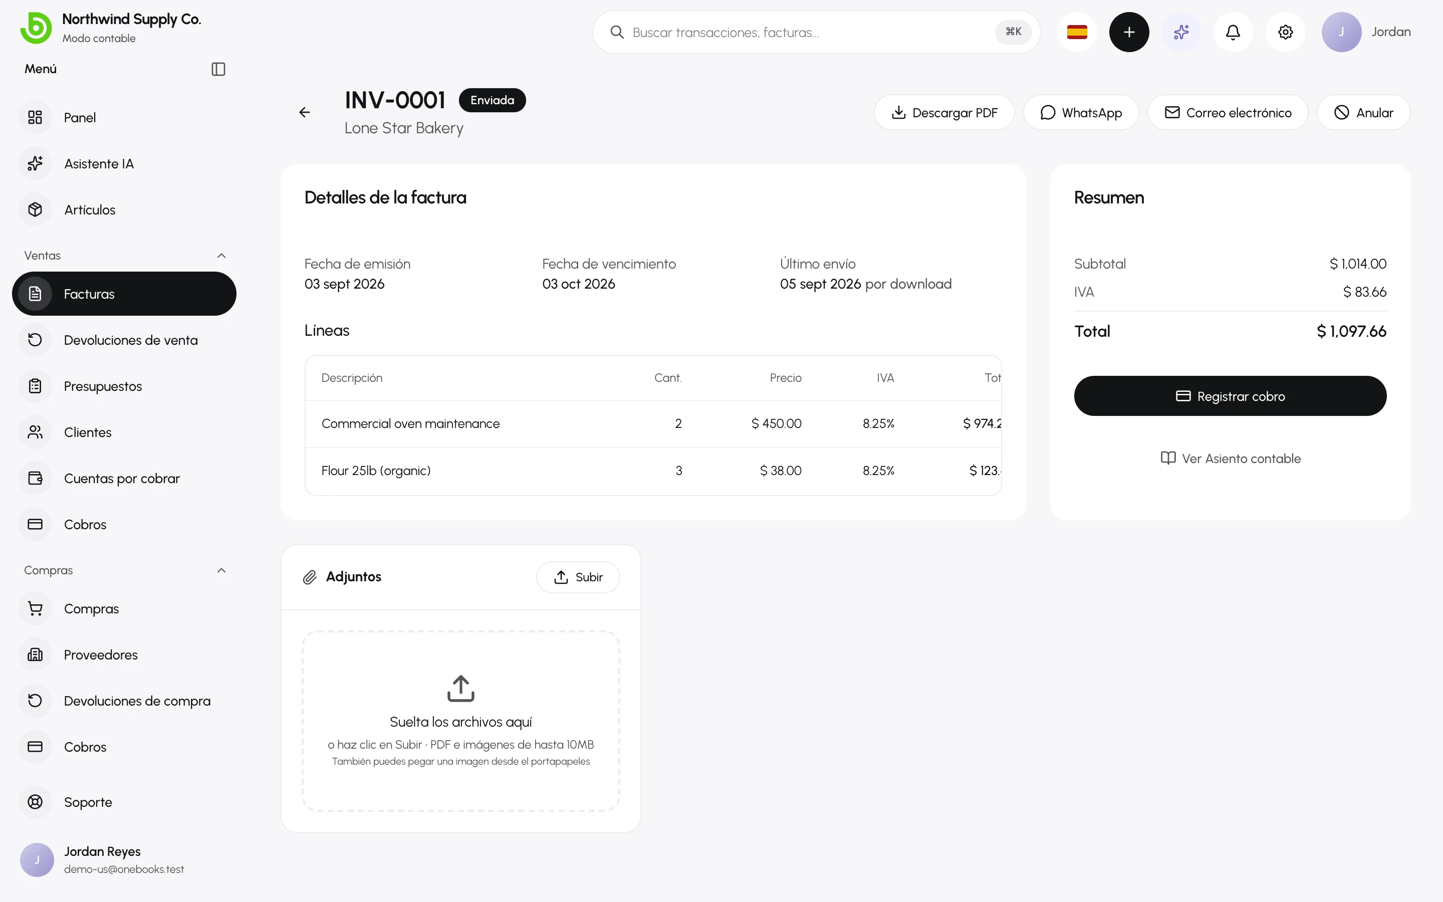The image size is (1443, 902).
Task: Click the upload arrow in drop zone
Action: point(460,689)
